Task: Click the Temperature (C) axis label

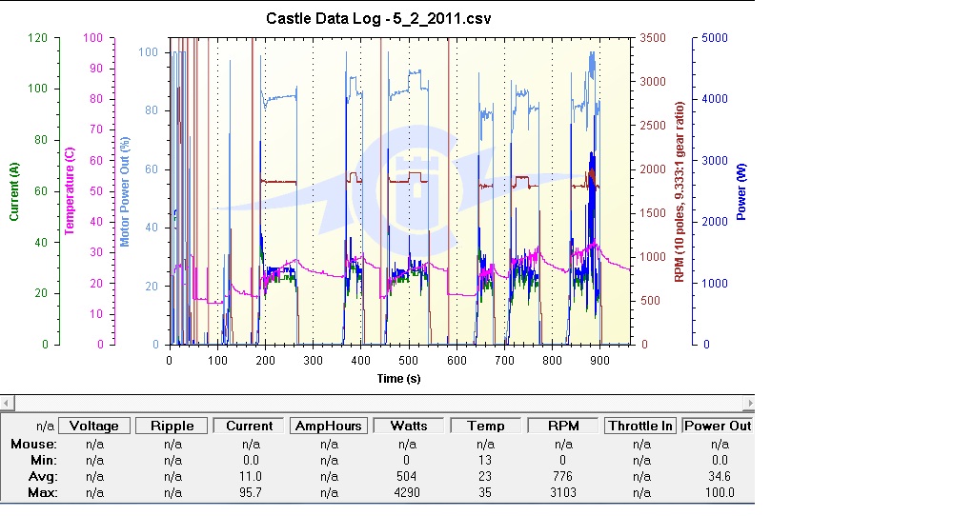Action: 69,191
